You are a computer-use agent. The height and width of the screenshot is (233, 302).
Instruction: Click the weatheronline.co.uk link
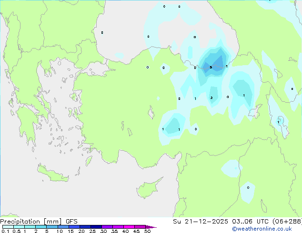[262, 229]
